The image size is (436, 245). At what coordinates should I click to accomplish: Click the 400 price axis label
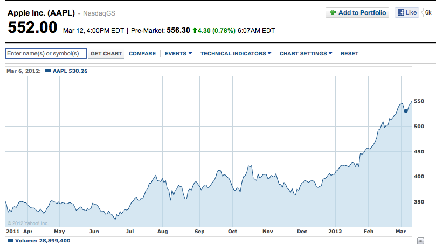click(419, 177)
